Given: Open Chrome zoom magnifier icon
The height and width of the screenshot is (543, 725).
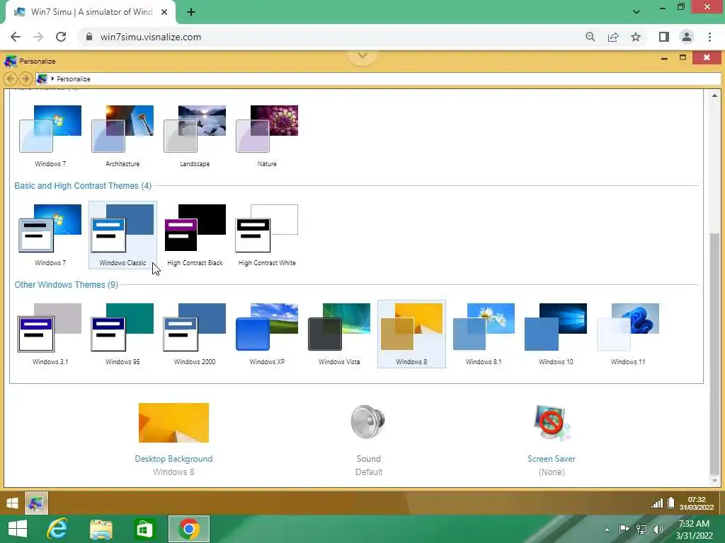Looking at the screenshot, I should (590, 37).
